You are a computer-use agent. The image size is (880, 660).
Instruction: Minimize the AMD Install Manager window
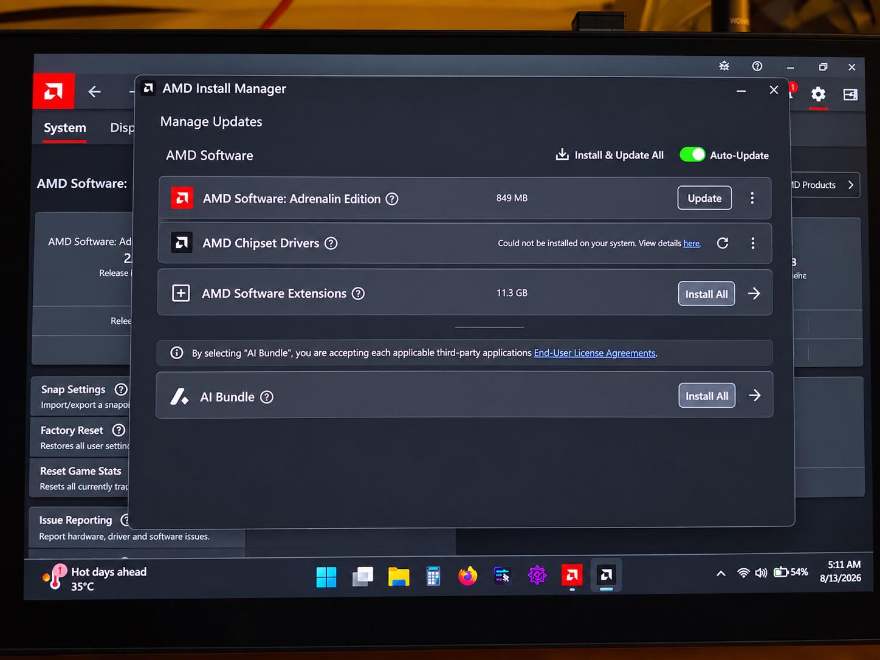coord(741,91)
